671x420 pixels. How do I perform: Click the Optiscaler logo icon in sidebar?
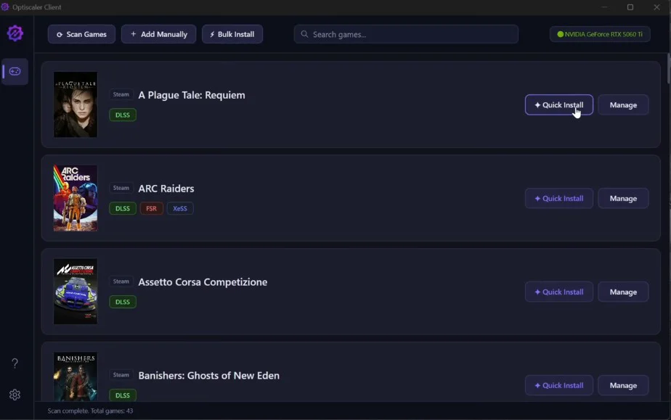(x=15, y=33)
